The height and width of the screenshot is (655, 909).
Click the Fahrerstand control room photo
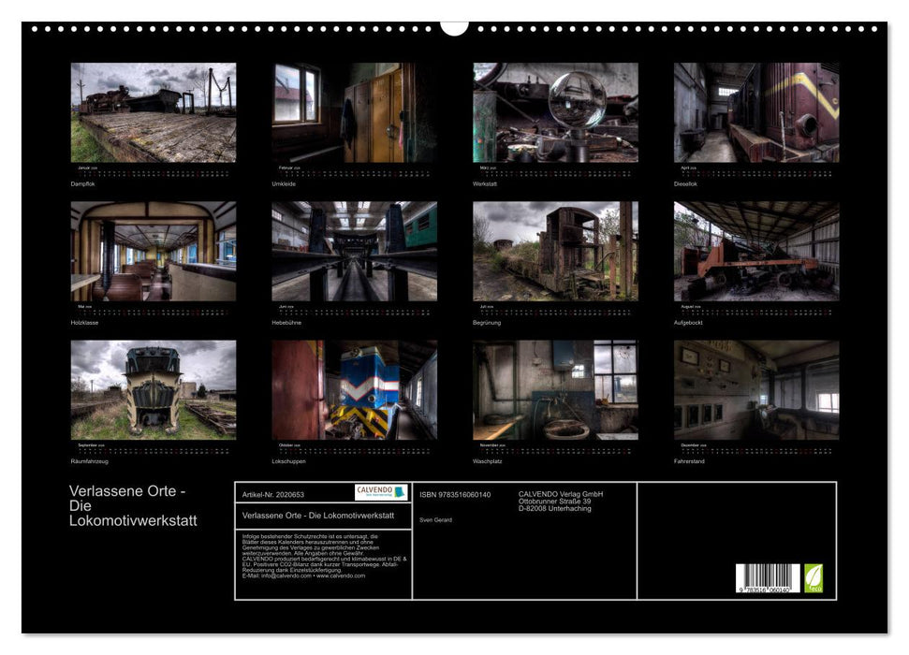point(756,389)
